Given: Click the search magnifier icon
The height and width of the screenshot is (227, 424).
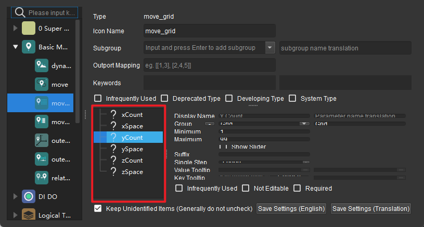Looking at the screenshot, I should pos(20,12).
